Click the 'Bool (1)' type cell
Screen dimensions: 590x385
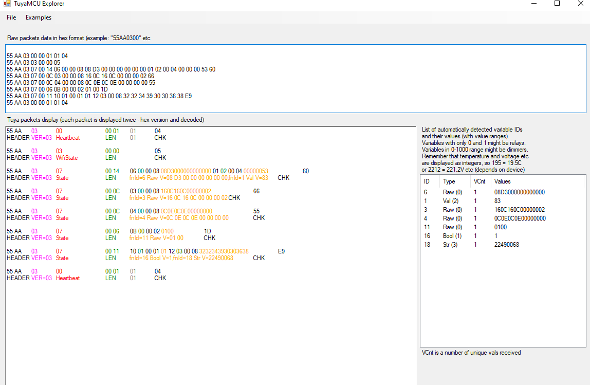[452, 236]
